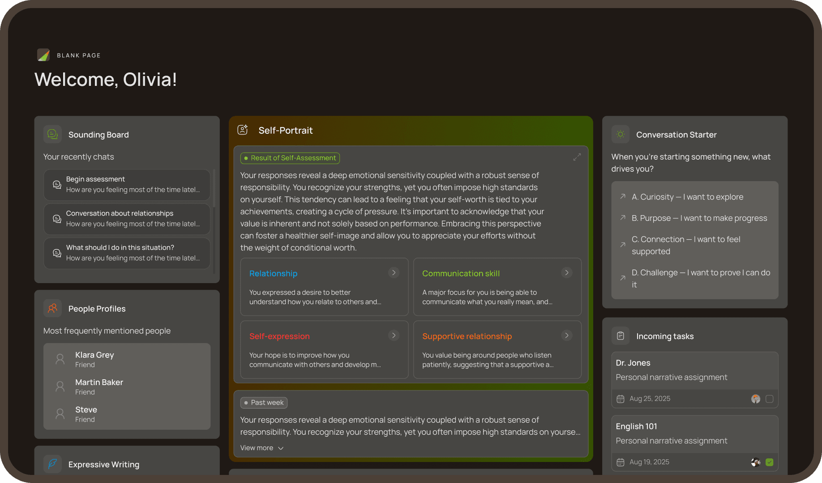The image size is (822, 483).
Task: Click the Self-Portrait heading text
Action: (286, 130)
